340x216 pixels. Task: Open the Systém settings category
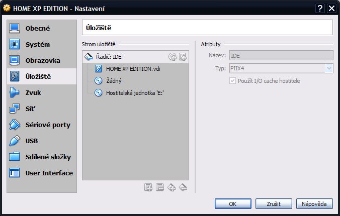pos(42,44)
